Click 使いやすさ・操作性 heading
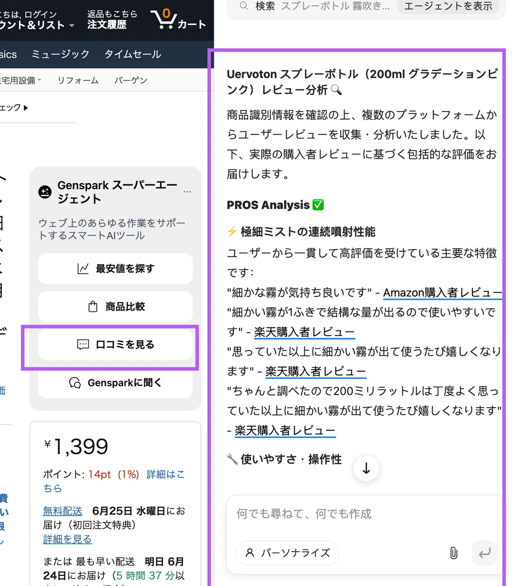This screenshot has height=586, width=518. pos(284,459)
